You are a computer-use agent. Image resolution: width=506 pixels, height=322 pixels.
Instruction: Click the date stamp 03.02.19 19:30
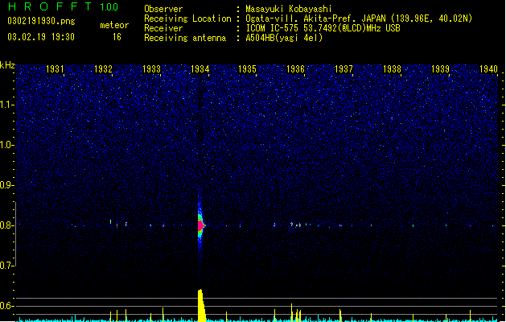(41, 37)
